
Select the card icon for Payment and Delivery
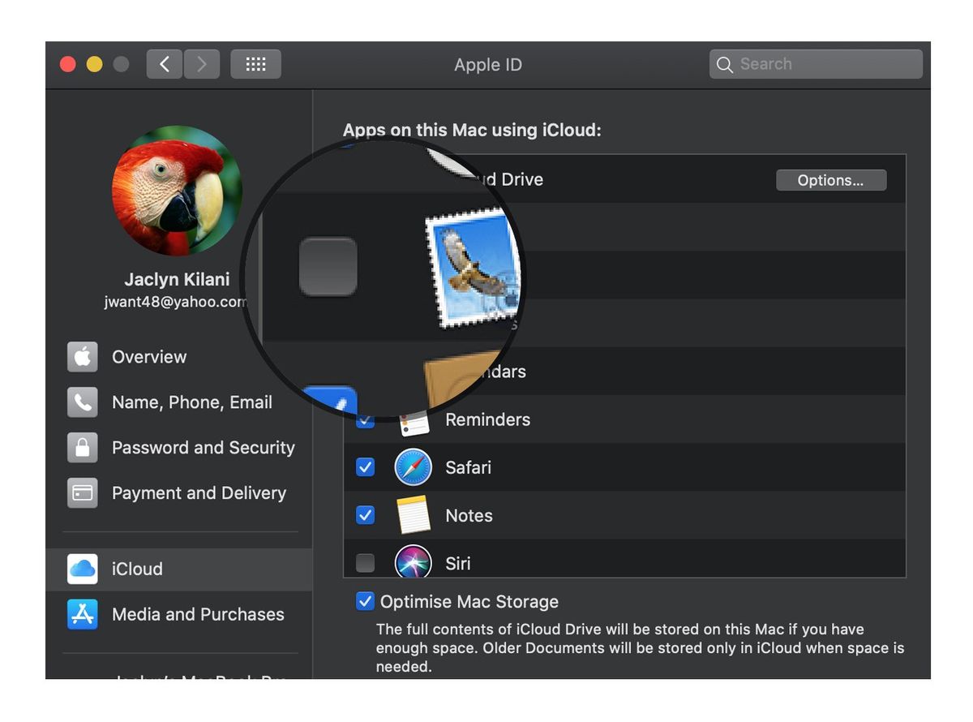click(x=83, y=492)
